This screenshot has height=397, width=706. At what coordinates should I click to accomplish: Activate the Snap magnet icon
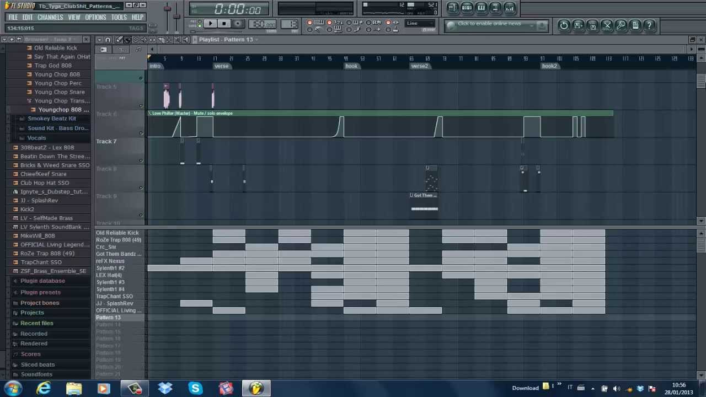(108, 39)
